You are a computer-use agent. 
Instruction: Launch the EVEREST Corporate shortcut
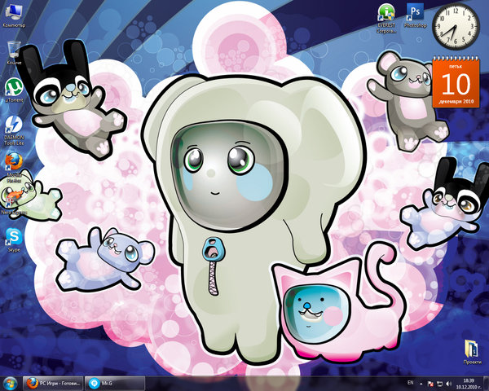click(386, 19)
